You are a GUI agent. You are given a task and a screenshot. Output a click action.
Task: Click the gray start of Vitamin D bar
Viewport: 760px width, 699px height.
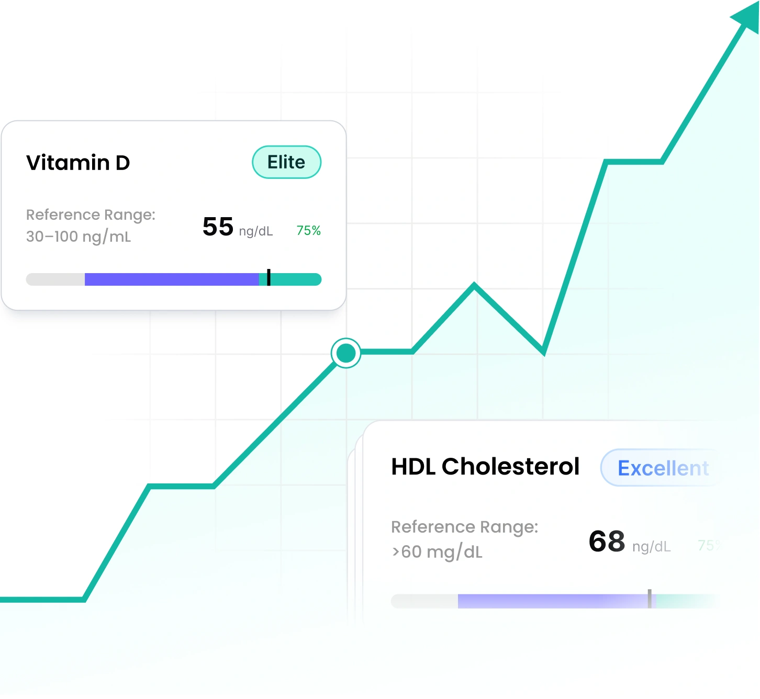click(x=55, y=279)
